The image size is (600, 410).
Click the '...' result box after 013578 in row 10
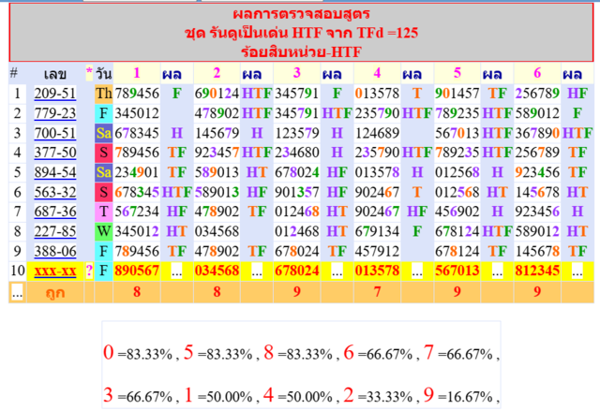click(x=416, y=271)
